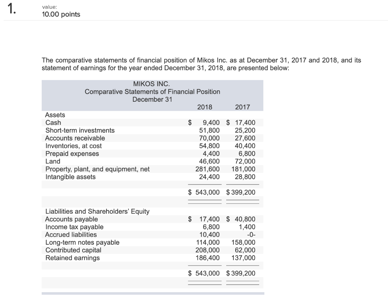Select total assets 2018 value $543,000
This screenshot has height=304, width=388.
click(x=204, y=192)
